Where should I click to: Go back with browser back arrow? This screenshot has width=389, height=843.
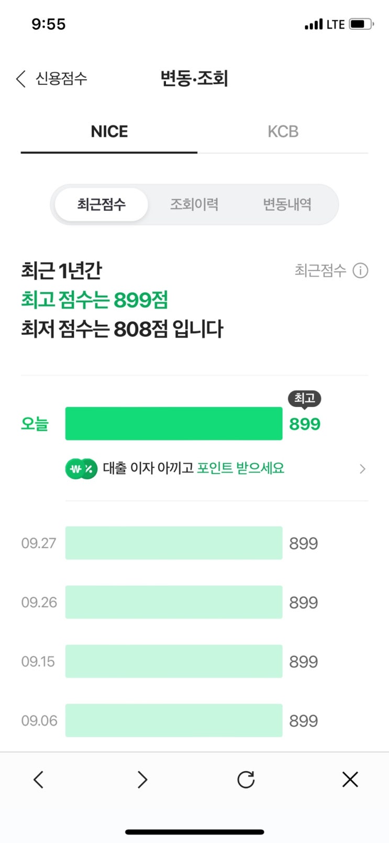point(38,780)
